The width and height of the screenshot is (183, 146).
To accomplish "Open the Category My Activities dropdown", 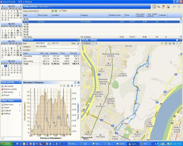I will tap(79, 47).
